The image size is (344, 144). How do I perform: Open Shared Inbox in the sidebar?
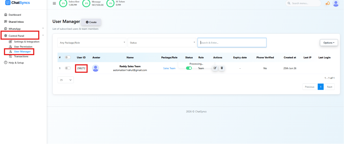click(16, 22)
